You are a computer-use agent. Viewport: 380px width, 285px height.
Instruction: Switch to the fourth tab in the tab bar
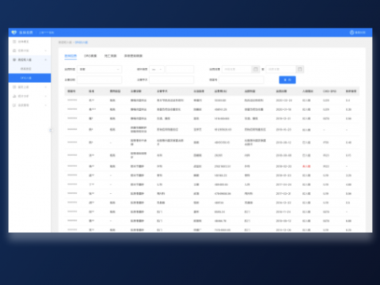click(x=133, y=56)
